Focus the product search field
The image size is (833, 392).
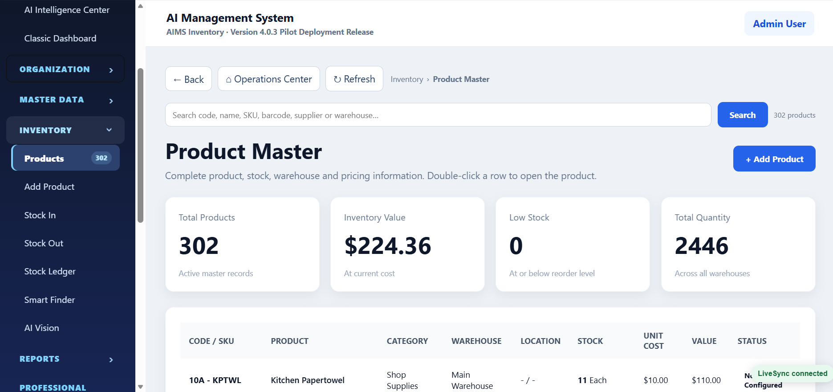[438, 115]
